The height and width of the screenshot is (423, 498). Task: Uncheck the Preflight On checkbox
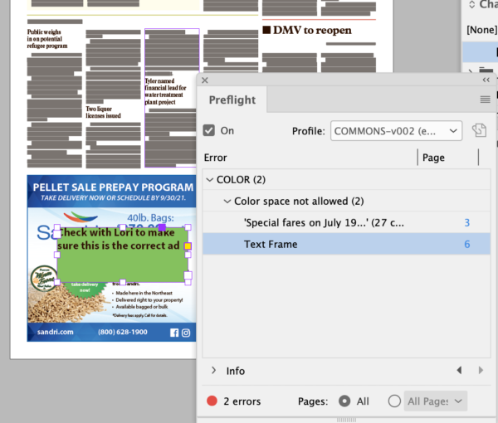209,130
